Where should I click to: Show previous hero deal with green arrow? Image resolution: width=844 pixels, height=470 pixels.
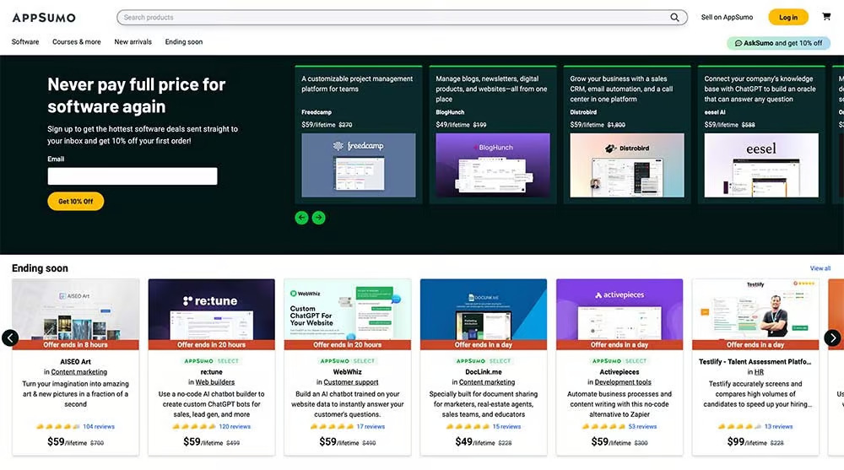tap(301, 218)
